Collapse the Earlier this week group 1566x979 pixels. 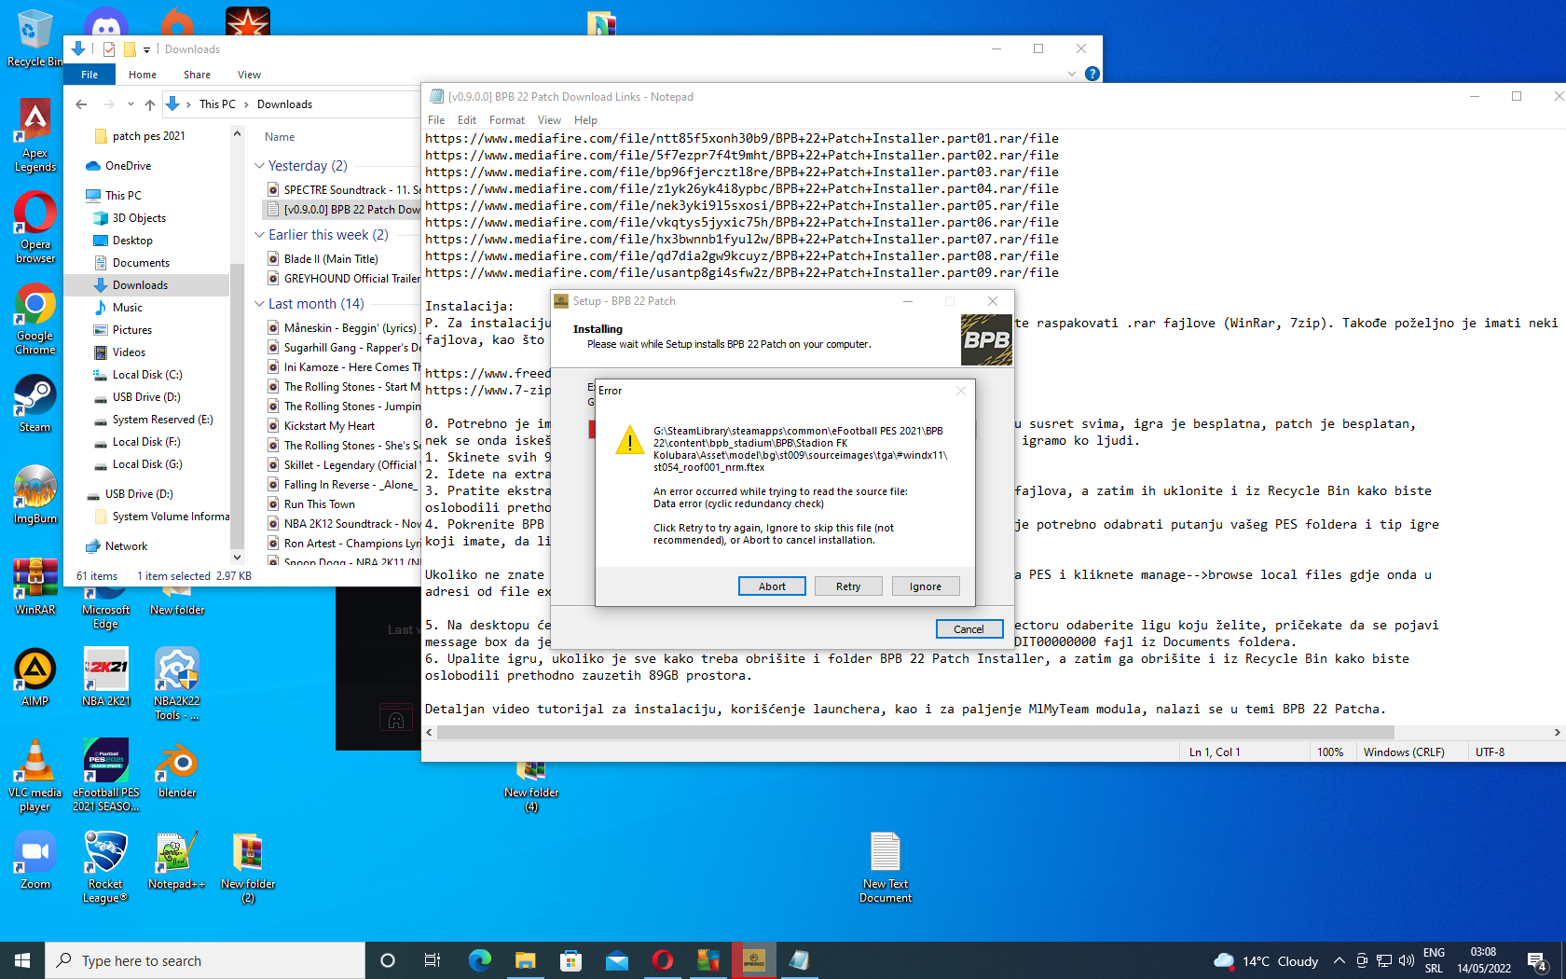(x=260, y=235)
